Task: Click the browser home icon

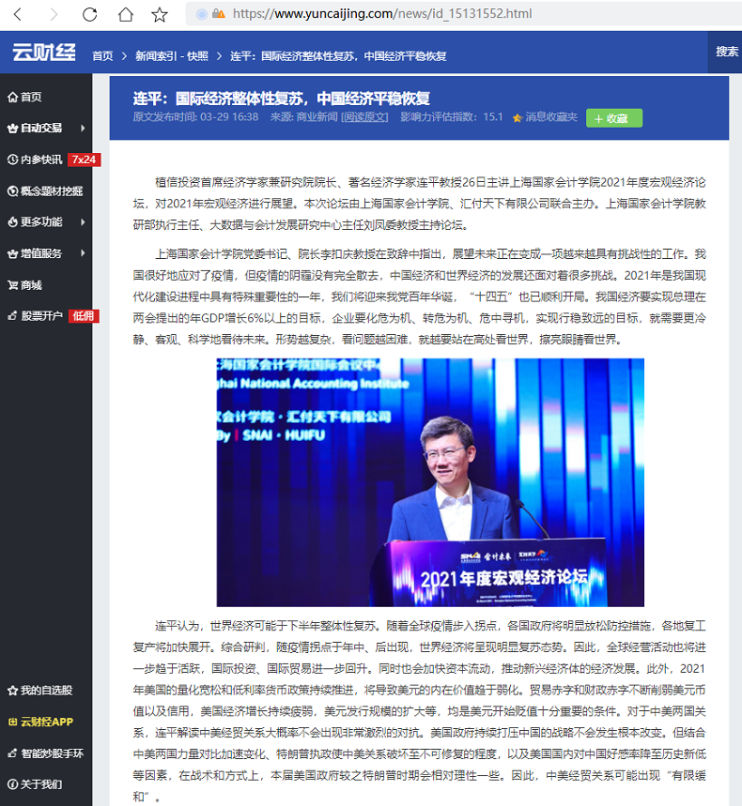Action: pos(125,14)
